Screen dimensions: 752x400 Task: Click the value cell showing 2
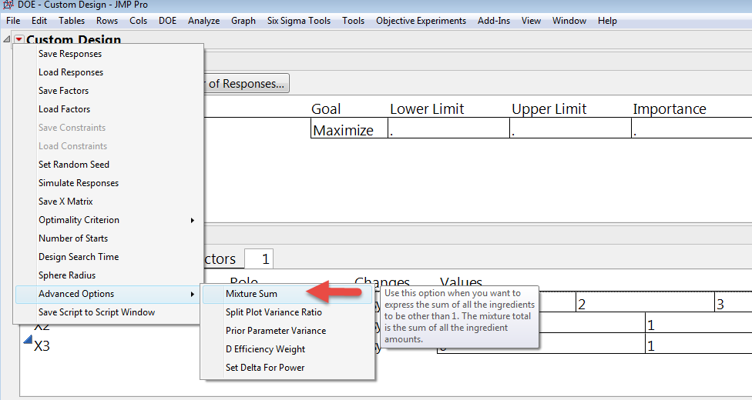tap(645, 304)
